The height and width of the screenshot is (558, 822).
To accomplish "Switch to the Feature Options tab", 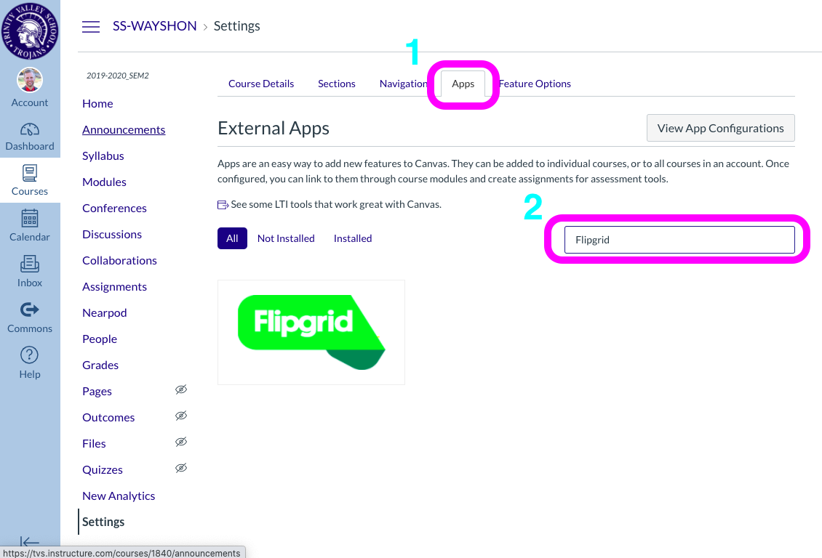I will click(x=535, y=84).
